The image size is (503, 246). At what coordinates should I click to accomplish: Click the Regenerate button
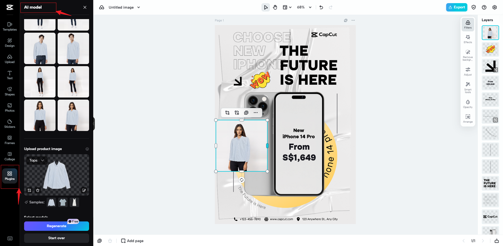click(x=57, y=226)
